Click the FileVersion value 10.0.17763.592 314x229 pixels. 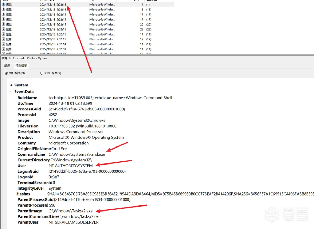tap(83, 126)
